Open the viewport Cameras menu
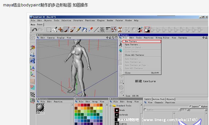 click(51, 38)
